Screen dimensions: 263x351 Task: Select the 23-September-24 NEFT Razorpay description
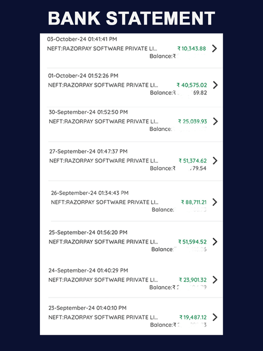[104, 317]
